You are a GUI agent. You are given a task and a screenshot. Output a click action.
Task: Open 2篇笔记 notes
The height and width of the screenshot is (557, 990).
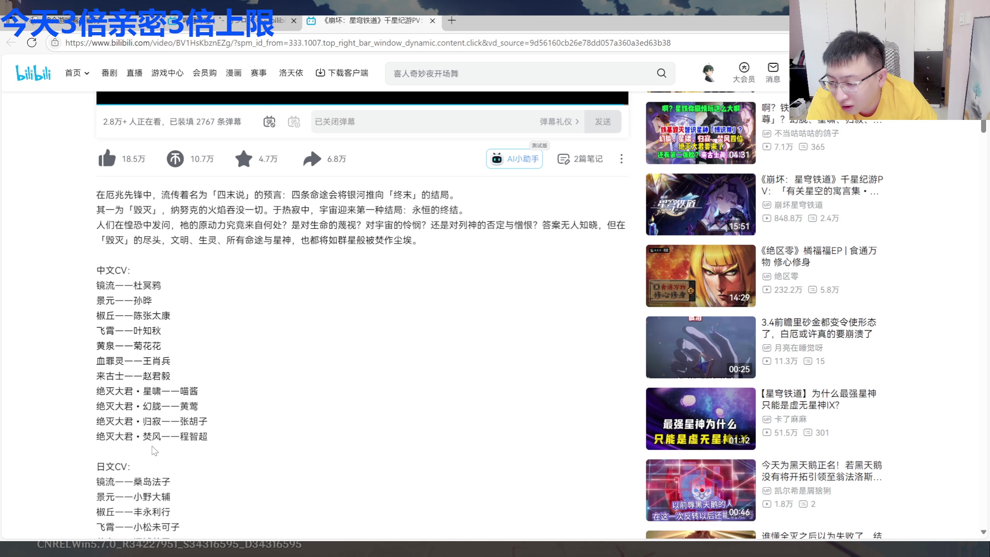click(x=580, y=159)
